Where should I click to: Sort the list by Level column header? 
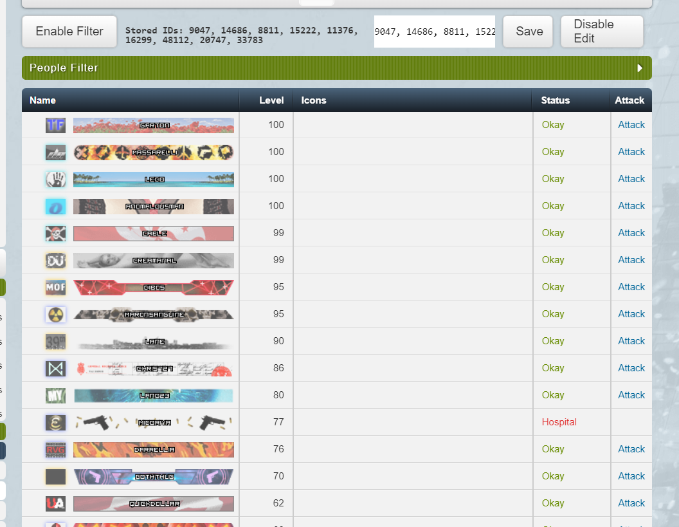[271, 100]
